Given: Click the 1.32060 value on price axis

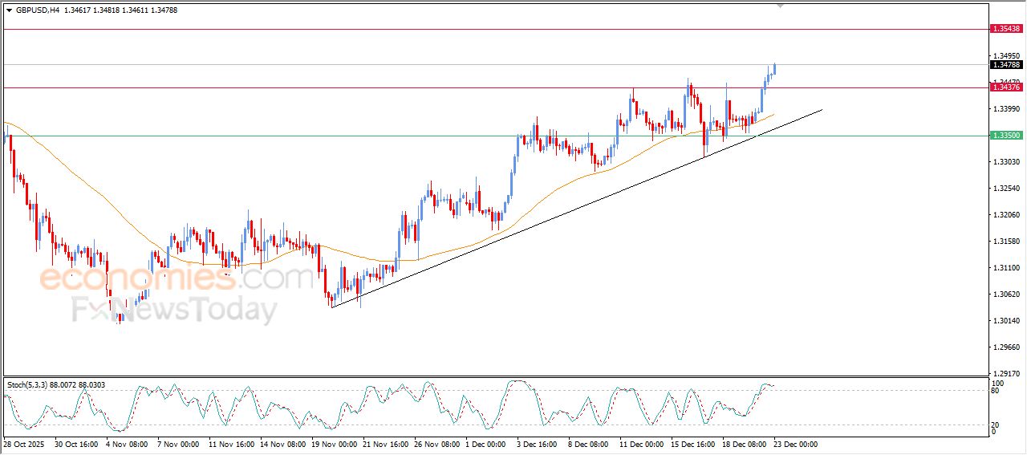Looking at the screenshot, I should click(x=1006, y=215).
